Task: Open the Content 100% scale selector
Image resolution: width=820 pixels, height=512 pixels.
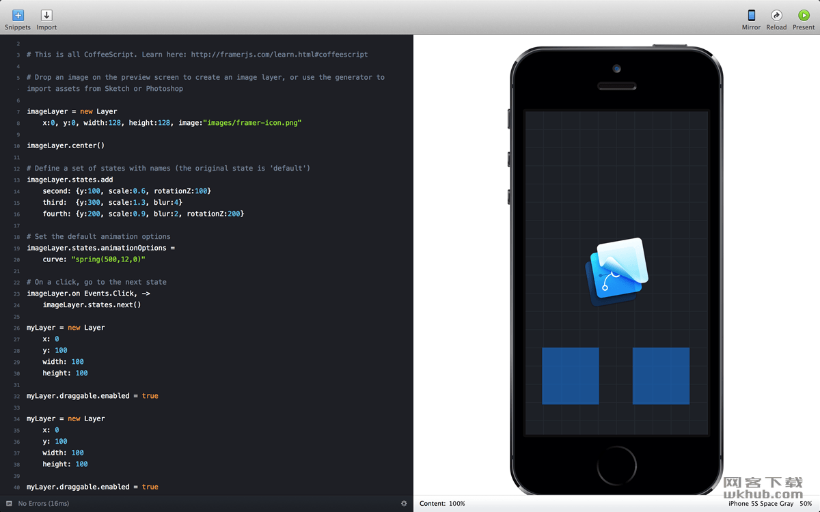Action: 442,504
